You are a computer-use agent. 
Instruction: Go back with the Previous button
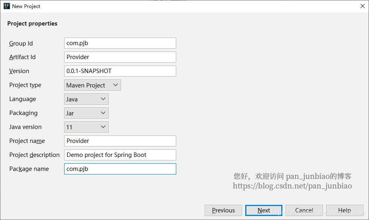point(223,210)
